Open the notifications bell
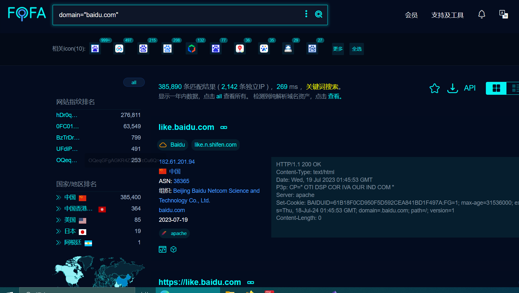 click(x=481, y=15)
